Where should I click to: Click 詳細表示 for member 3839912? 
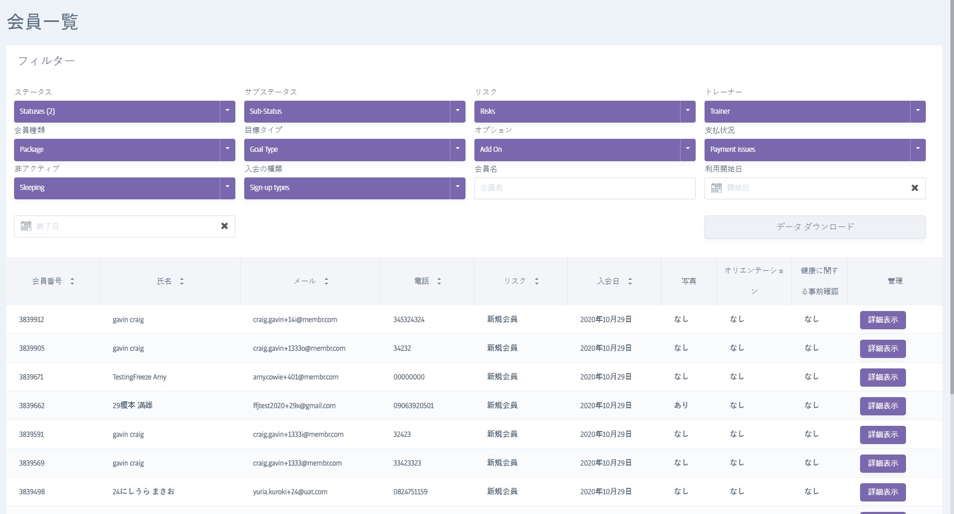(x=883, y=320)
